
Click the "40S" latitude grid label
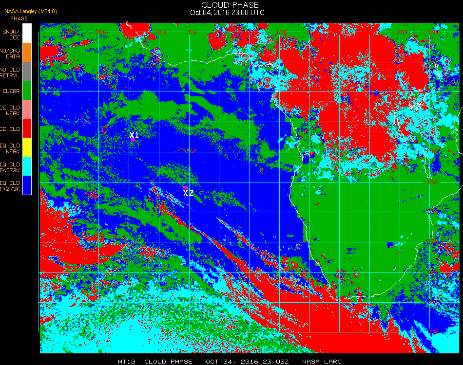(x=433, y=332)
